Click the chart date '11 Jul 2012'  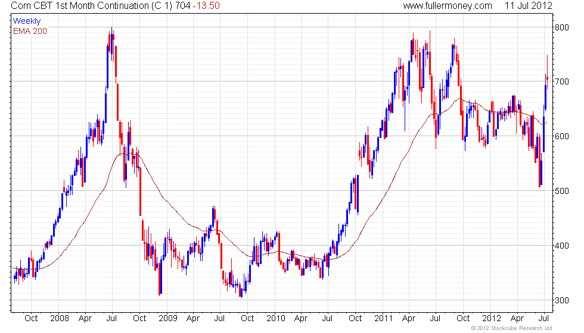[x=528, y=6]
